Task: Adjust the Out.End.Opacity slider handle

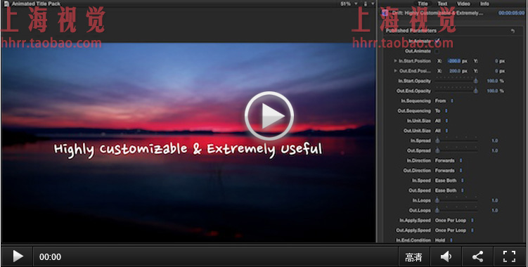Action: tap(476, 91)
